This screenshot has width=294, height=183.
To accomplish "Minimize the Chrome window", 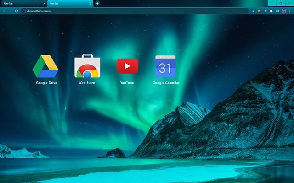I will [272, 3].
